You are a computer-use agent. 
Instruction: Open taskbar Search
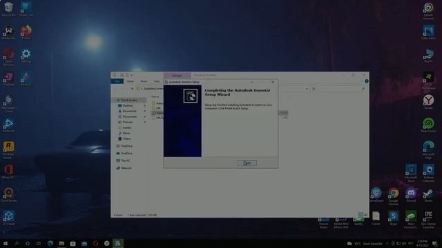[x=17, y=243]
